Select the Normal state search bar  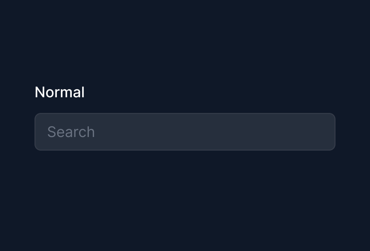(x=185, y=132)
